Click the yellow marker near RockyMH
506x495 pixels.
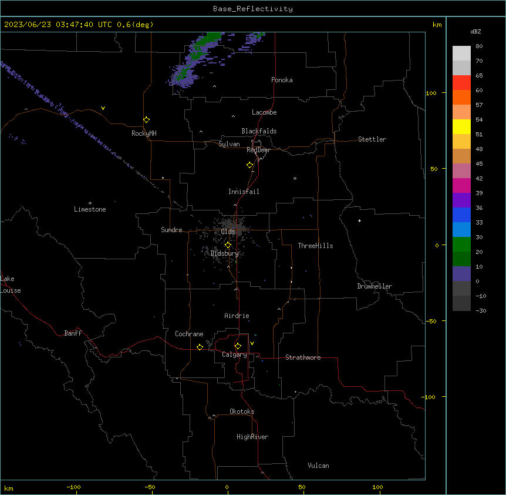(x=147, y=120)
